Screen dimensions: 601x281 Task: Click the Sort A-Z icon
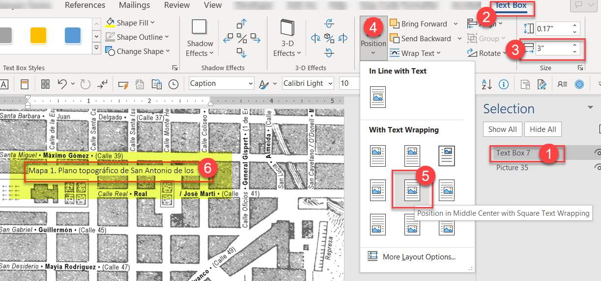[487, 84]
